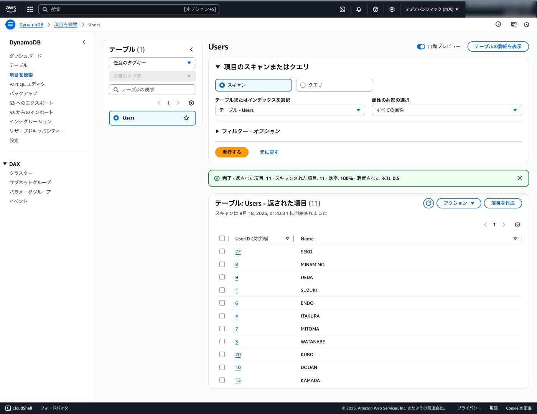
Task: Open Reserved Capacity in the sidebar
Action: 37,131
